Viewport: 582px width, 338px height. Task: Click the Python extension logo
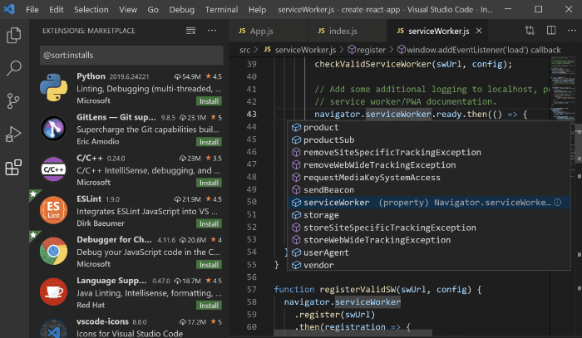pos(54,87)
